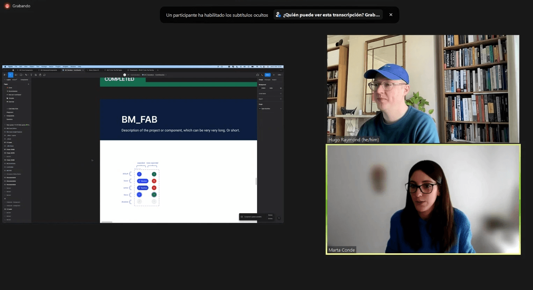Select the Comment tool in Figma
The image size is (533, 290).
[44, 75]
